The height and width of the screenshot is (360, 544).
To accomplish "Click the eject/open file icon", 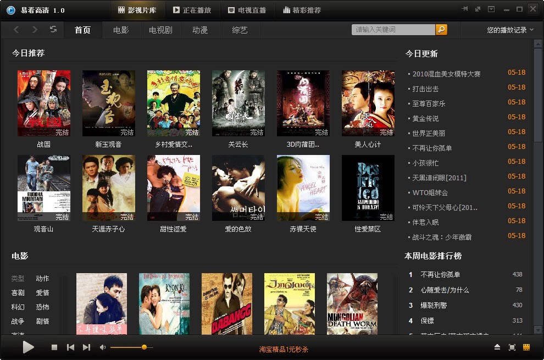I will pyautogui.click(x=497, y=347).
